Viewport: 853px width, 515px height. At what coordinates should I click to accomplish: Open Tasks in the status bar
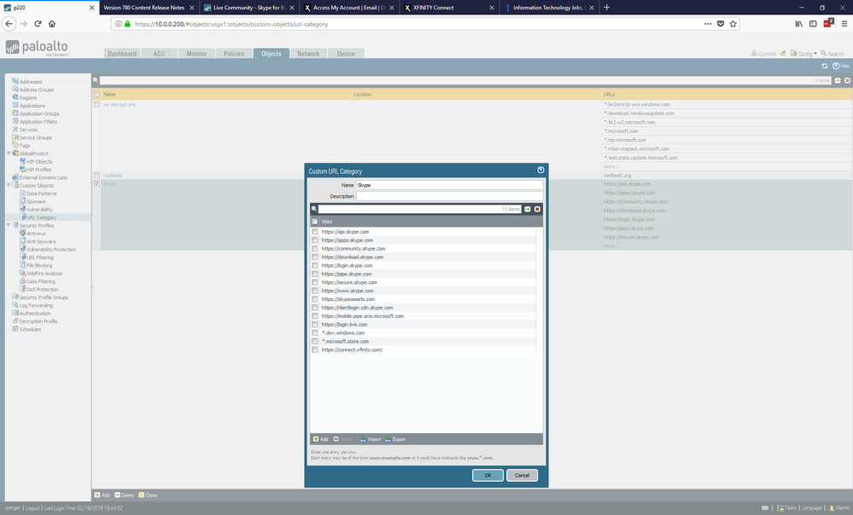(786, 508)
